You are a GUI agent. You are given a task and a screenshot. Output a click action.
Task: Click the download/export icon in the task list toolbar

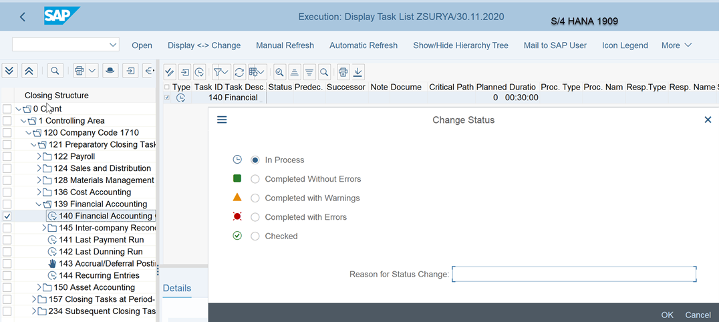click(358, 72)
